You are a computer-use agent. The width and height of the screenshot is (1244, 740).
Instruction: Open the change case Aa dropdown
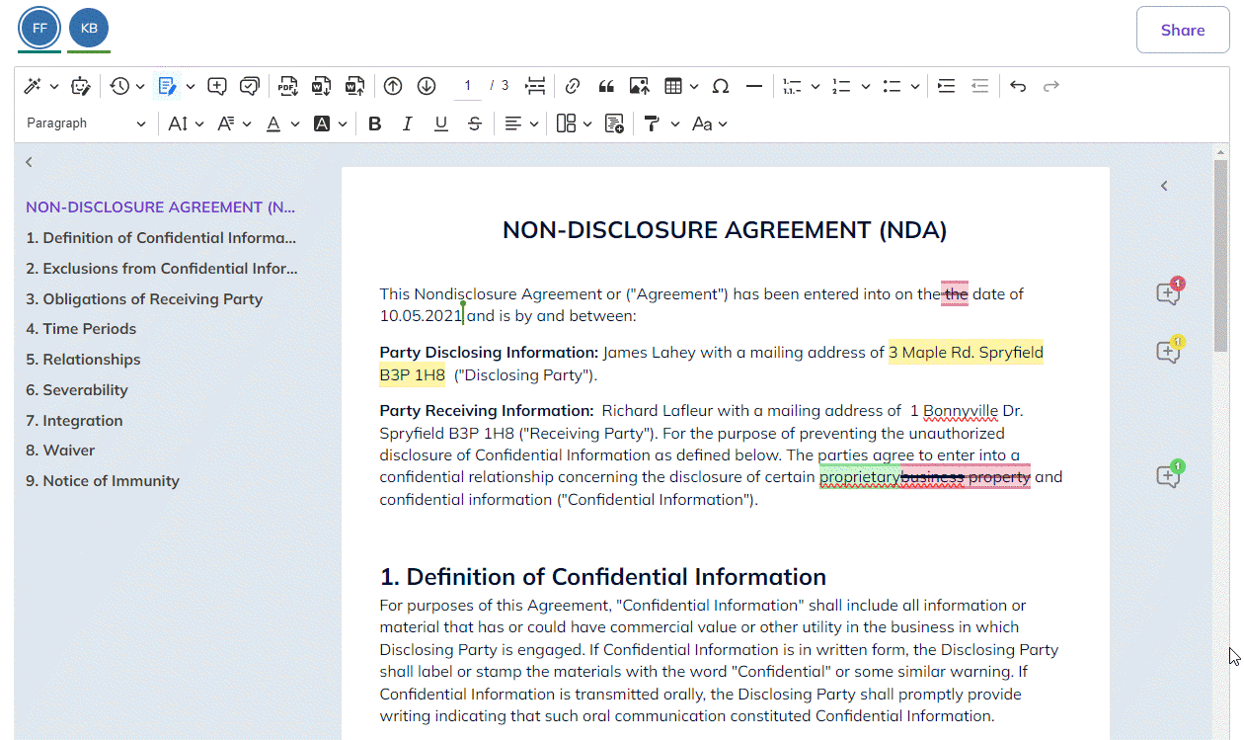pyautogui.click(x=709, y=123)
